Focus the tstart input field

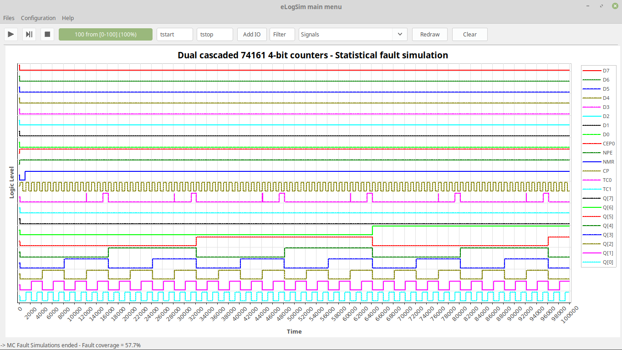pos(175,34)
